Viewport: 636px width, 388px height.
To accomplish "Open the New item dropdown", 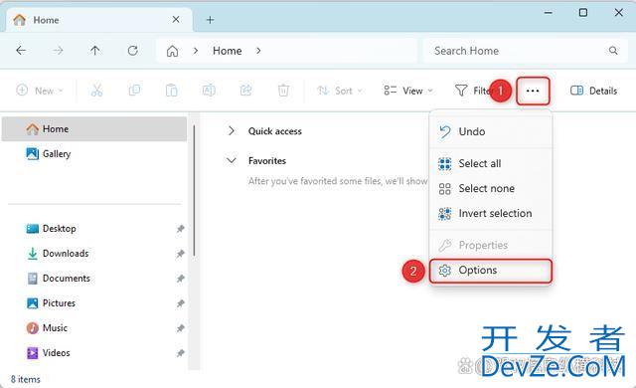I will tap(40, 91).
